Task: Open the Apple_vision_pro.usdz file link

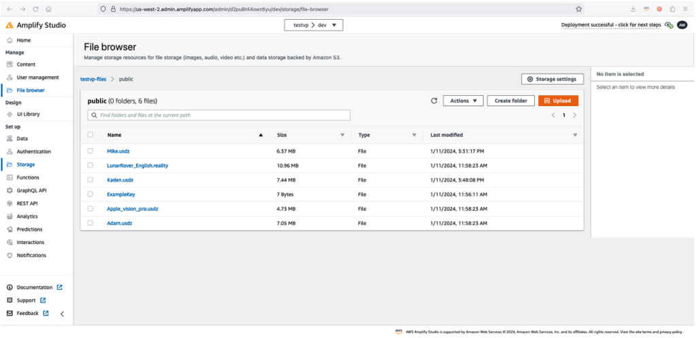Action: [133, 209]
